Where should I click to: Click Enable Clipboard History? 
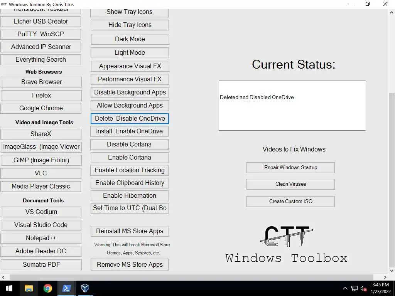(x=130, y=183)
